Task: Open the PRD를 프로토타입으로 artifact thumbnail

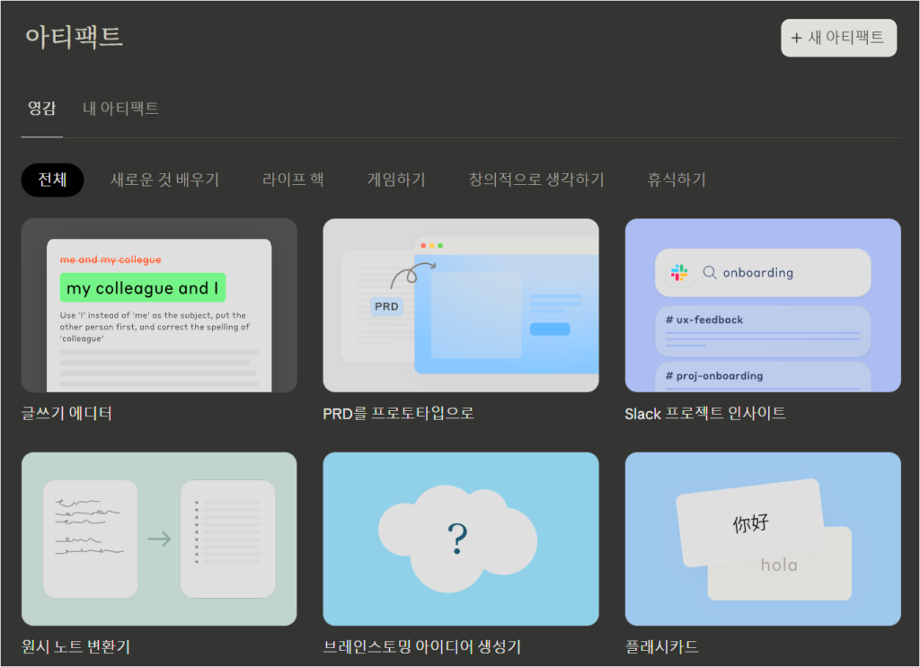Action: pyautogui.click(x=461, y=305)
